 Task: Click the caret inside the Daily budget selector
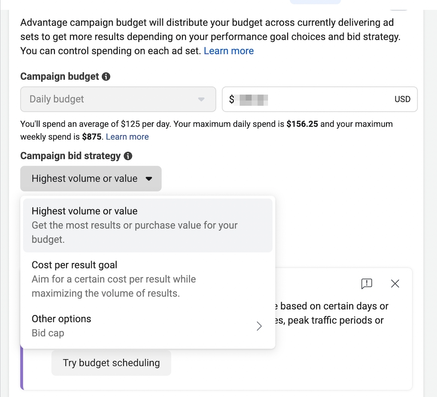click(201, 99)
